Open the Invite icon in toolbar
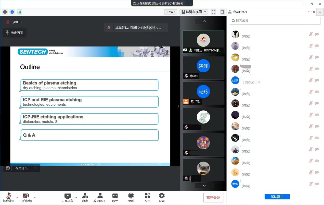 pos(85,197)
